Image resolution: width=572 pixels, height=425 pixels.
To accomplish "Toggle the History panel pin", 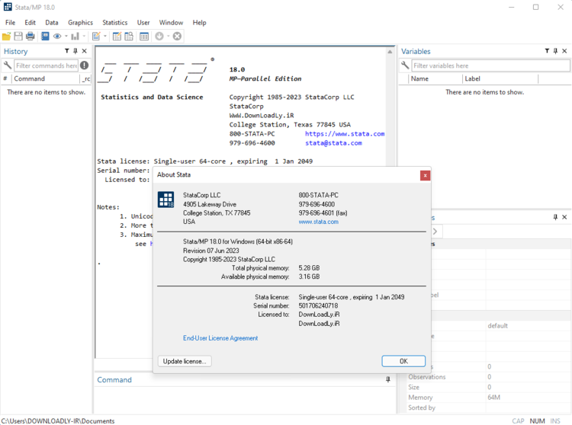I will (76, 51).
